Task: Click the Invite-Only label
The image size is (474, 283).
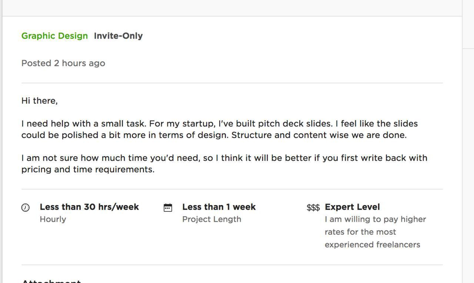Action: (118, 36)
